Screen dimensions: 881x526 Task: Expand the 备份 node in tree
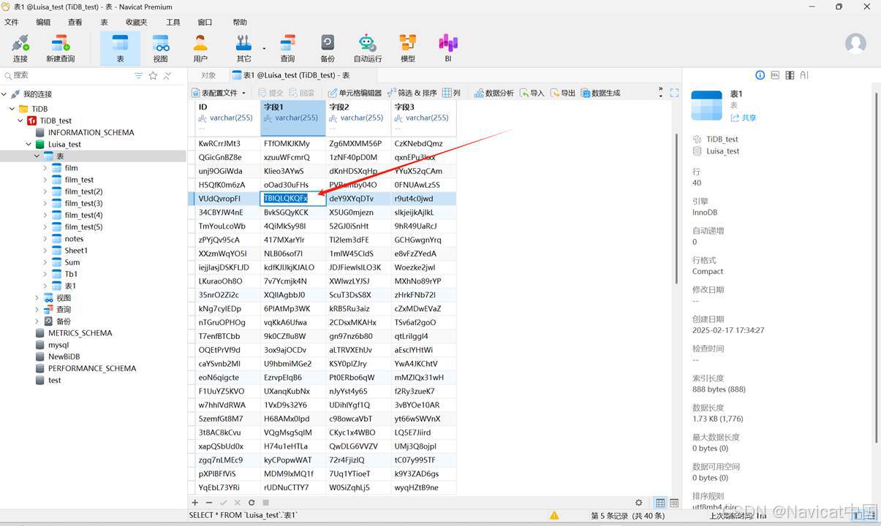[x=37, y=321]
